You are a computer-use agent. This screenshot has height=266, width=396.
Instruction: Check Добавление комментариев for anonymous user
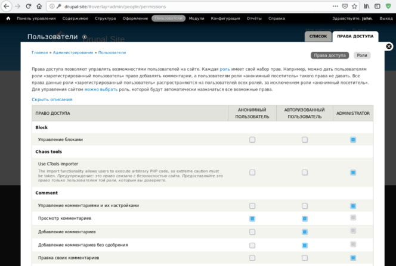click(252, 231)
